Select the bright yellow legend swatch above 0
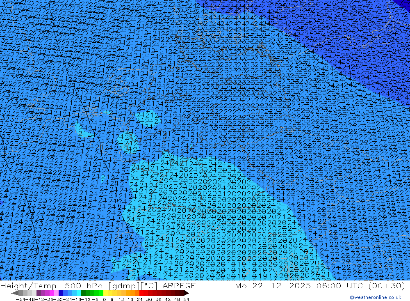 [106, 293]
